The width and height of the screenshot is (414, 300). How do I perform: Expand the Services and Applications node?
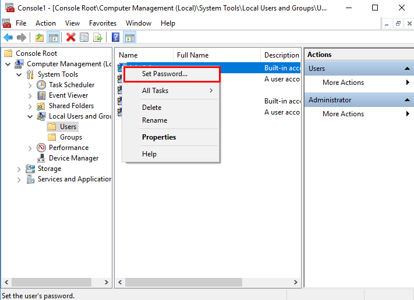pos(19,180)
